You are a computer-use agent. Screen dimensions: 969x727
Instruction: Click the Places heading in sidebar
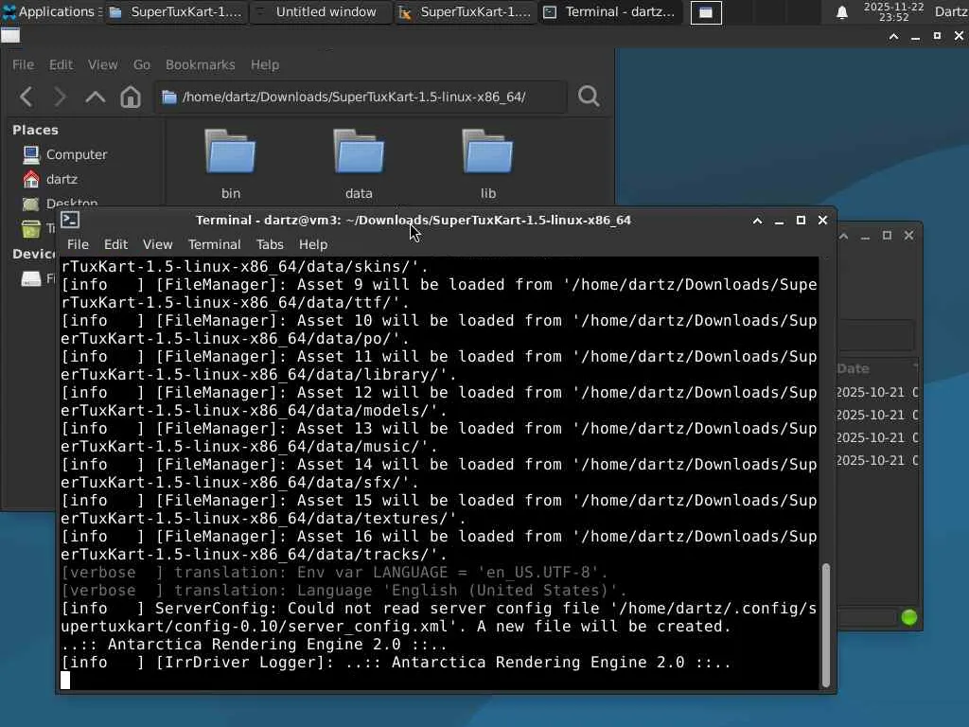pyautogui.click(x=35, y=130)
